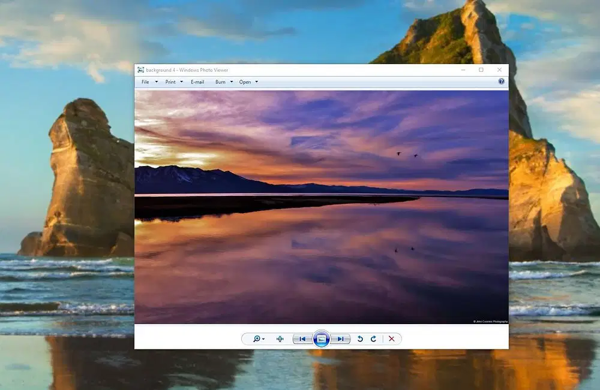The image size is (600, 390).
Task: Skip to the next photo
Action: coord(341,339)
